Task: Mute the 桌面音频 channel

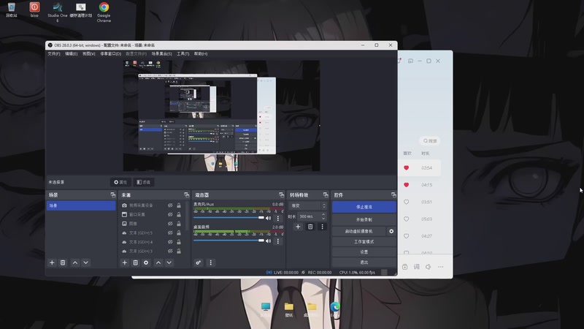Action: click(x=268, y=241)
